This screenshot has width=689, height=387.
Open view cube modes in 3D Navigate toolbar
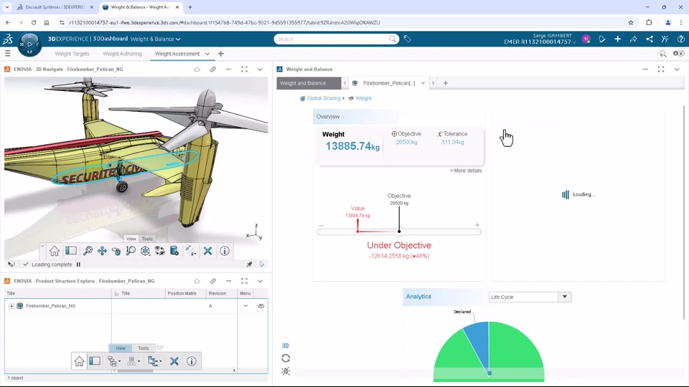[x=145, y=251]
